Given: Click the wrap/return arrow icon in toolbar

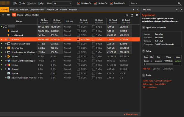Looking at the screenshot, I should 127,15.
